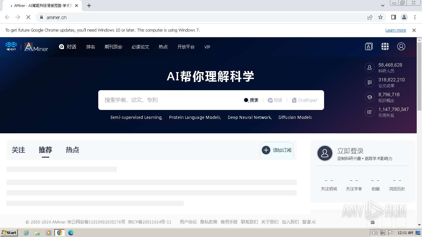Click the Diffusion Models suggestion
The image size is (422, 237).
(x=295, y=117)
